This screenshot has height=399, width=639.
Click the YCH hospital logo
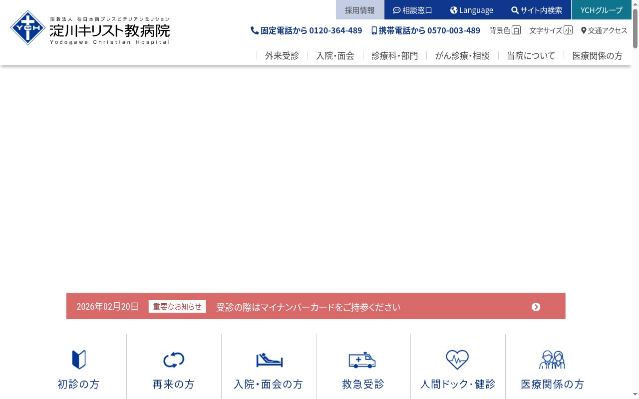tap(90, 28)
